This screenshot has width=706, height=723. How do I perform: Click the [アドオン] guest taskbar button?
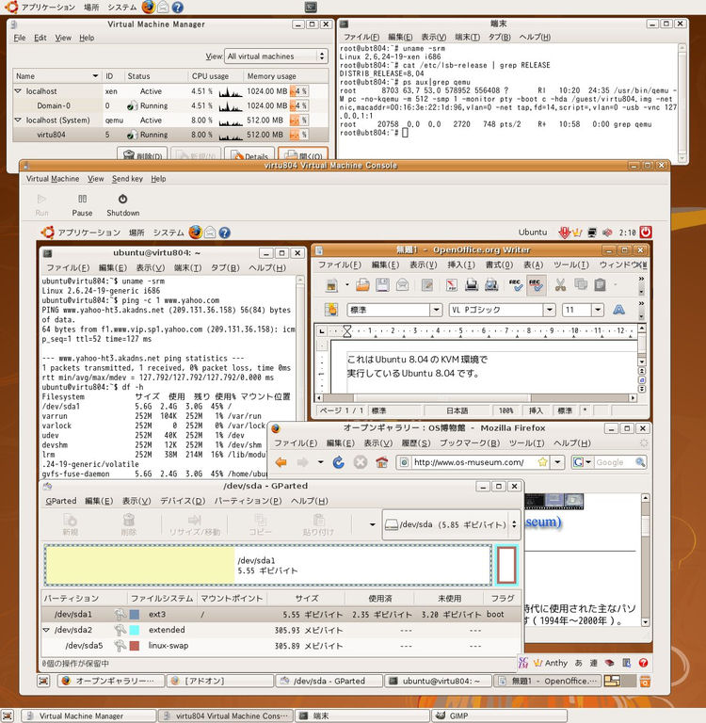[x=220, y=681]
